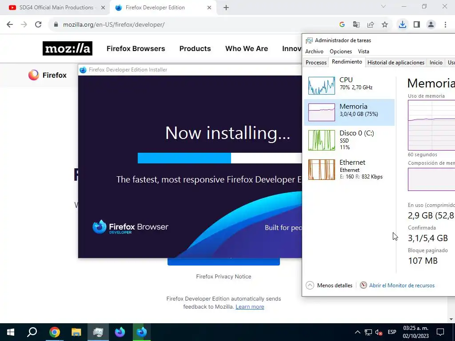
Task: Open Archivo menu in Task Manager
Action: pos(314,52)
